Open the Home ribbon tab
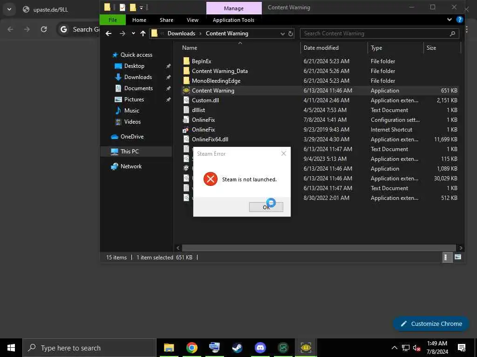The width and height of the screenshot is (477, 357). (139, 20)
